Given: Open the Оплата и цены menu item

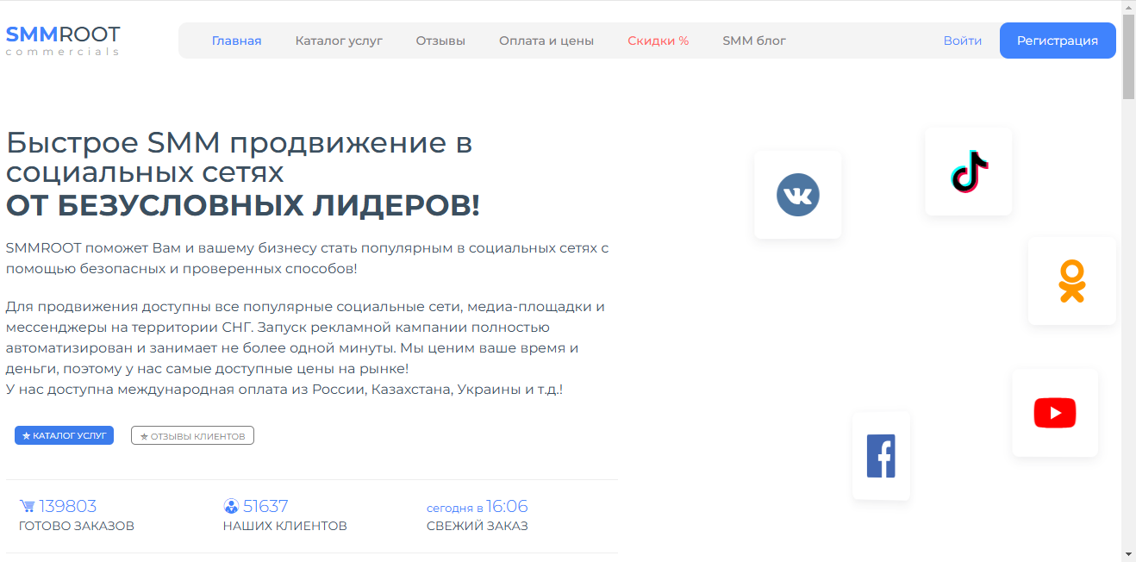Looking at the screenshot, I should [546, 41].
